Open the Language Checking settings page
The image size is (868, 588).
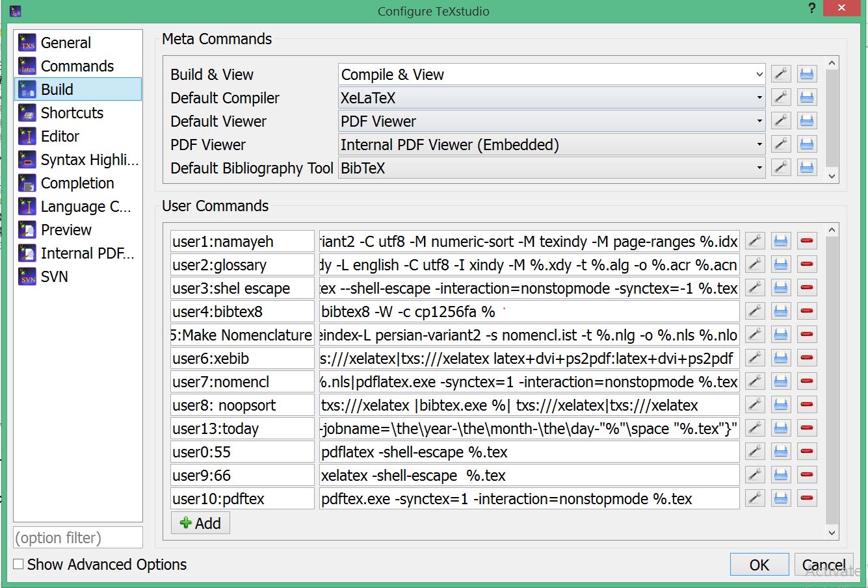(78, 207)
